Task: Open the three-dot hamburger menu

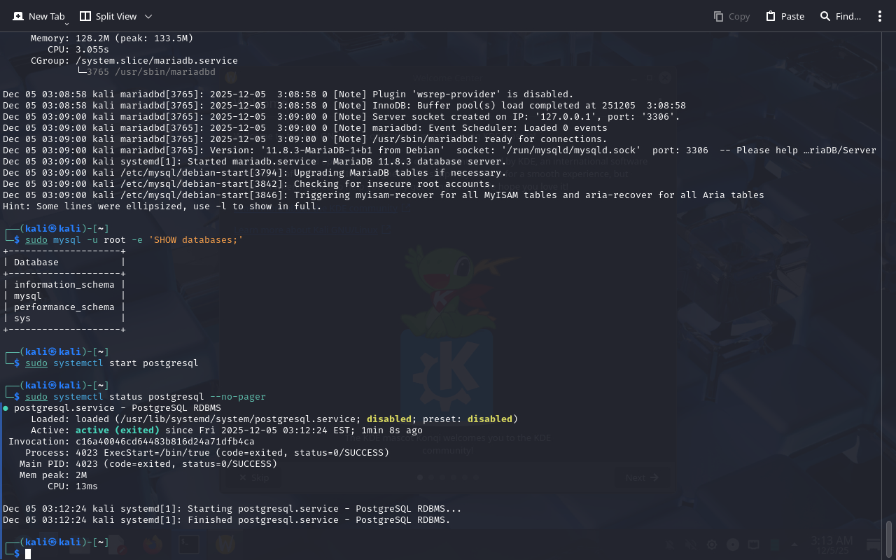Action: pos(880,16)
